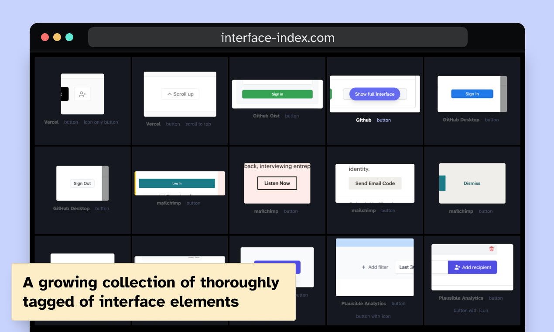Click the Dismiss button
This screenshot has width=554, height=332.
click(472, 183)
